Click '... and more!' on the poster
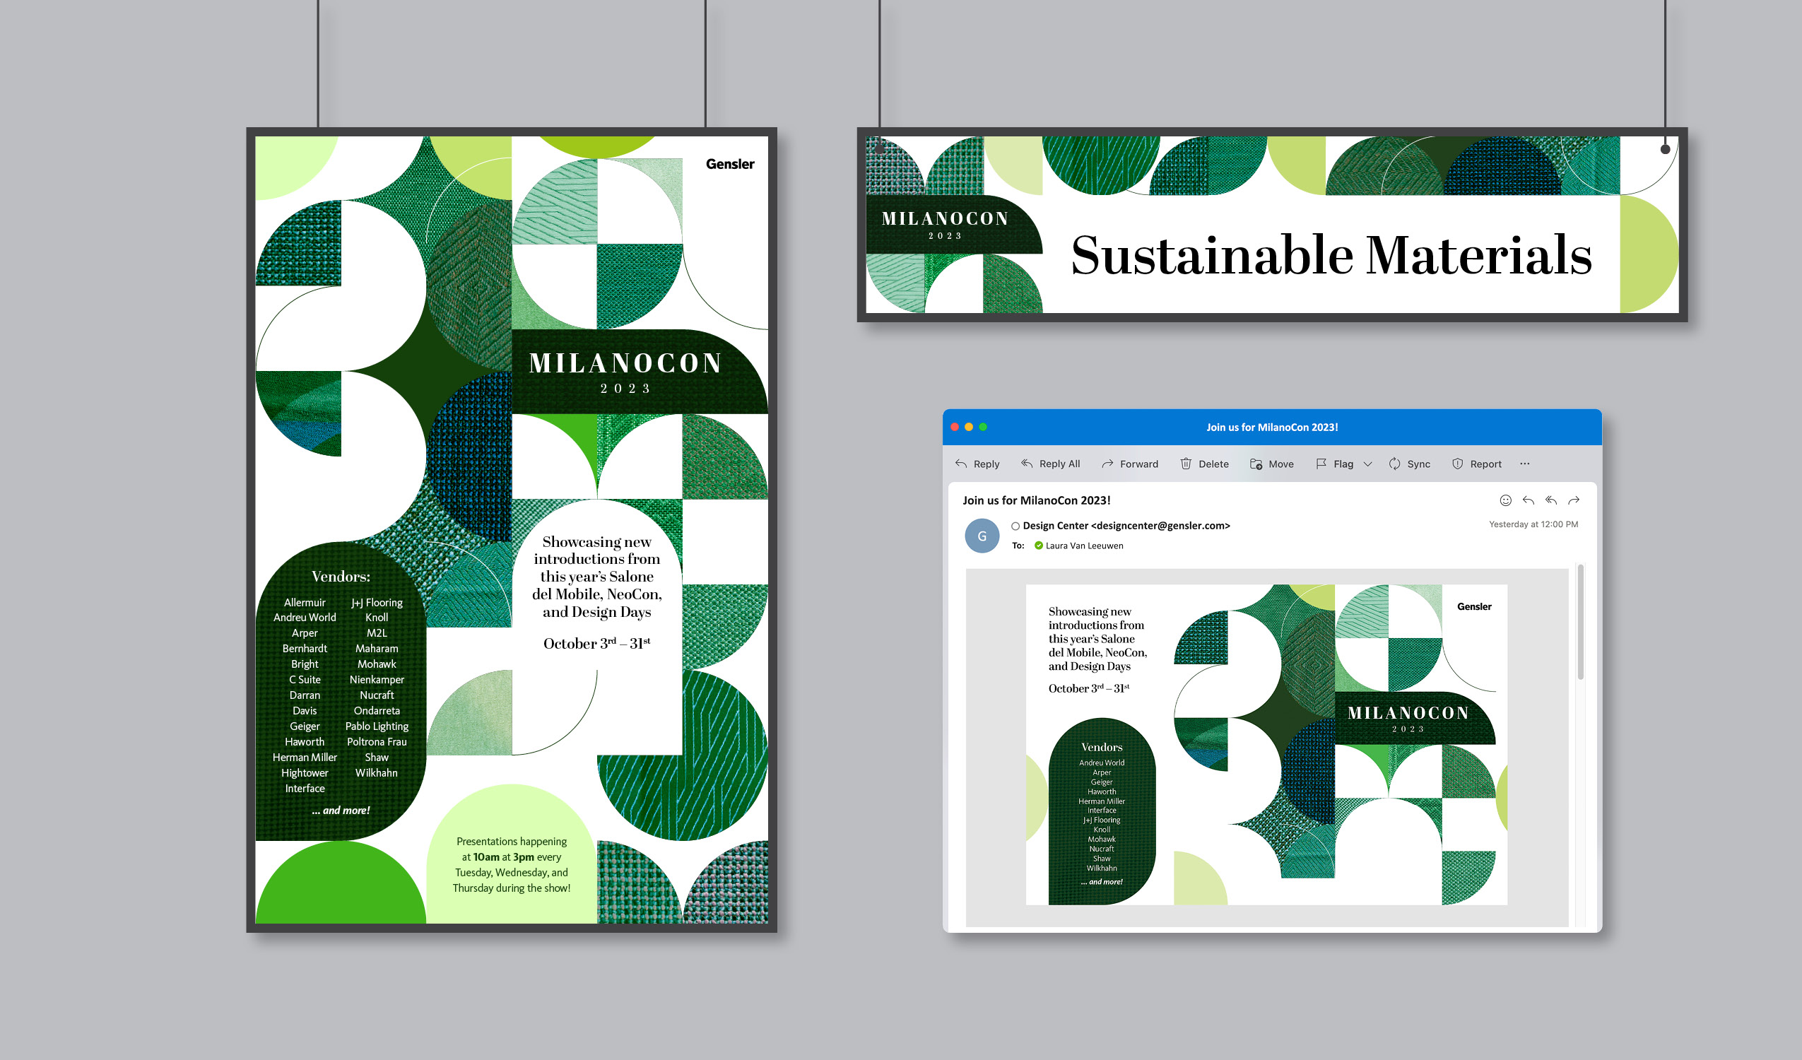1802x1060 pixels. point(341,811)
